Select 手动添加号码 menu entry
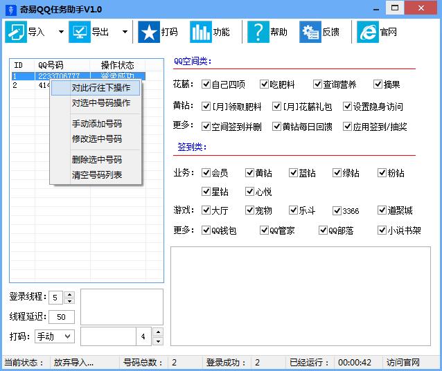This screenshot has height=371, width=442. point(97,124)
